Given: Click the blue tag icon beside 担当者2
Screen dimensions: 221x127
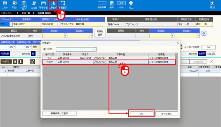Looking at the screenshot, I should 204,33.
